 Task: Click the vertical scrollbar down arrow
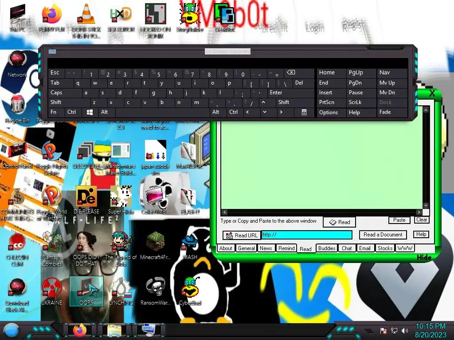point(426,205)
